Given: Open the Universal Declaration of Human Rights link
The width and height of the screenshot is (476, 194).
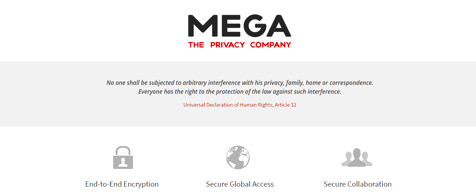Looking at the screenshot, I should [228, 105].
